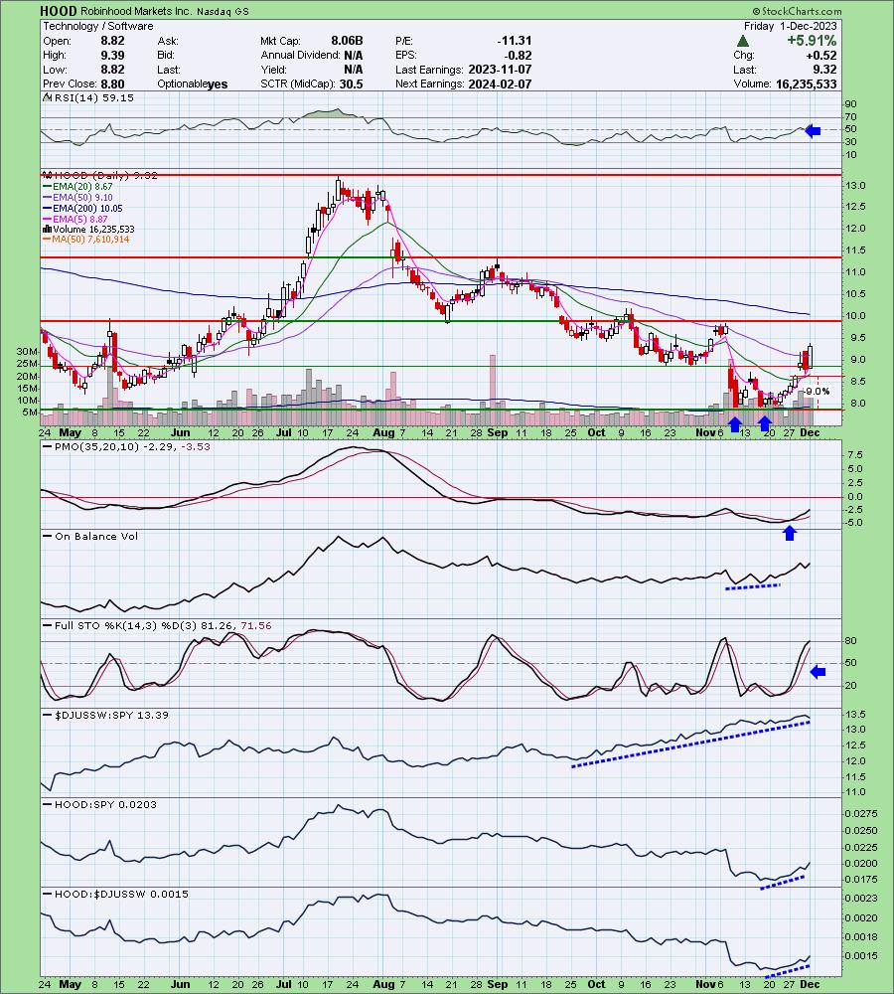Select the Dec label on the bottom date axis
Image resolution: width=894 pixels, height=994 pixels.
(810, 984)
